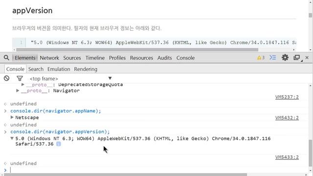This screenshot has height=176, width=313.
Task: Open source link VM5237:2
Action: [x=287, y=97]
